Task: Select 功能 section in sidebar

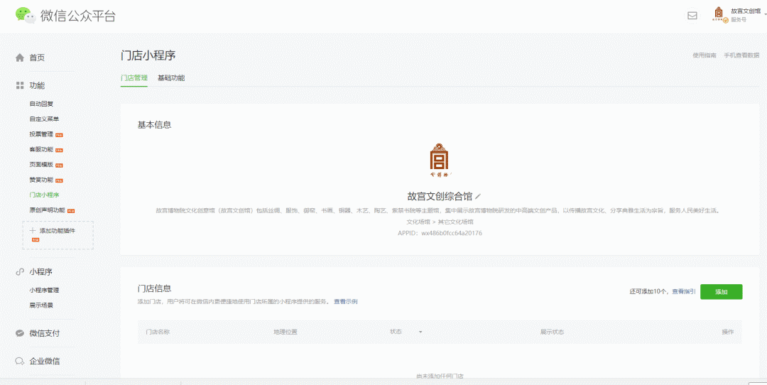Action: click(37, 86)
